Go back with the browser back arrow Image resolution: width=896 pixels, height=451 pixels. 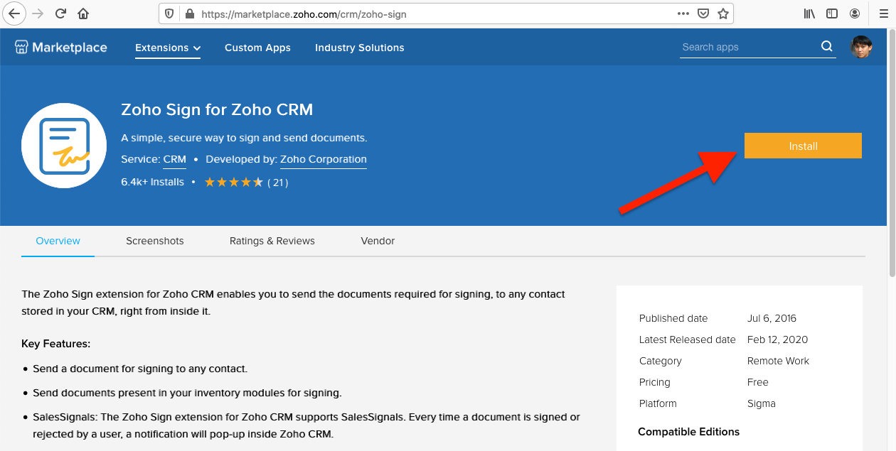click(x=14, y=13)
